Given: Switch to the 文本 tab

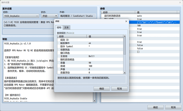Looking at the screenshot, I should (66, 27).
